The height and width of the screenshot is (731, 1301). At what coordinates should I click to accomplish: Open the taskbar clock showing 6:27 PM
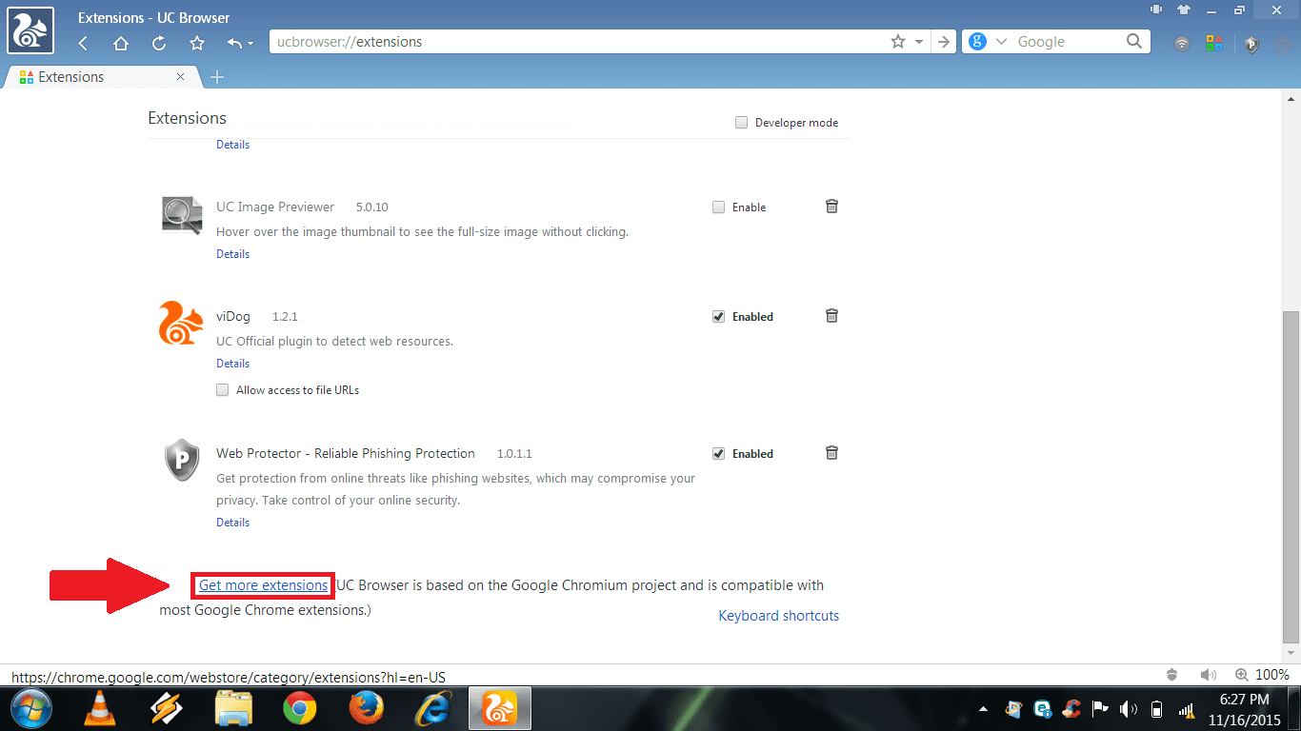[x=1243, y=709]
